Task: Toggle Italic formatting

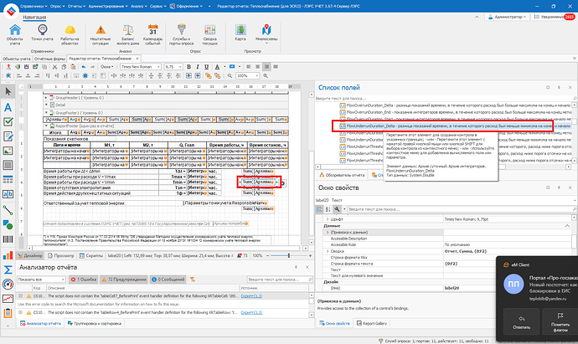Action: point(198,67)
